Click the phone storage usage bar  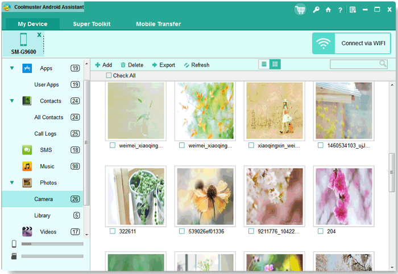(52, 244)
